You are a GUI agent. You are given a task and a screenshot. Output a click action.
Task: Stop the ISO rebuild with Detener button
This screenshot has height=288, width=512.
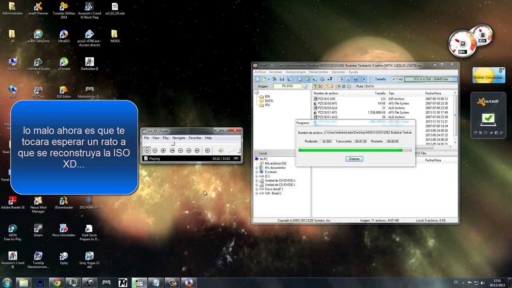click(x=354, y=159)
